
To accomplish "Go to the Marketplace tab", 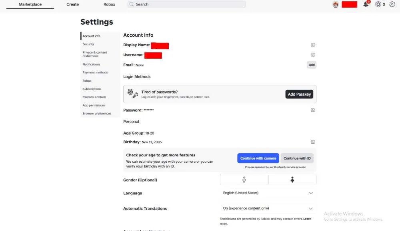I will [30, 4].
